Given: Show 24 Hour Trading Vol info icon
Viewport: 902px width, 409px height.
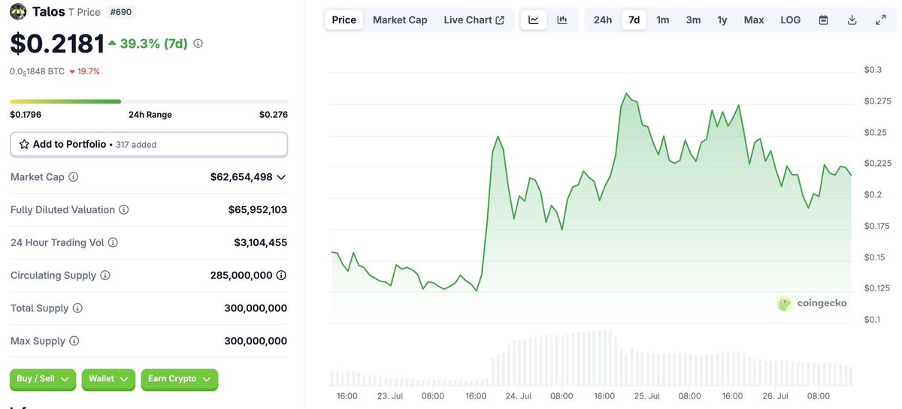Looking at the screenshot, I should [x=113, y=242].
